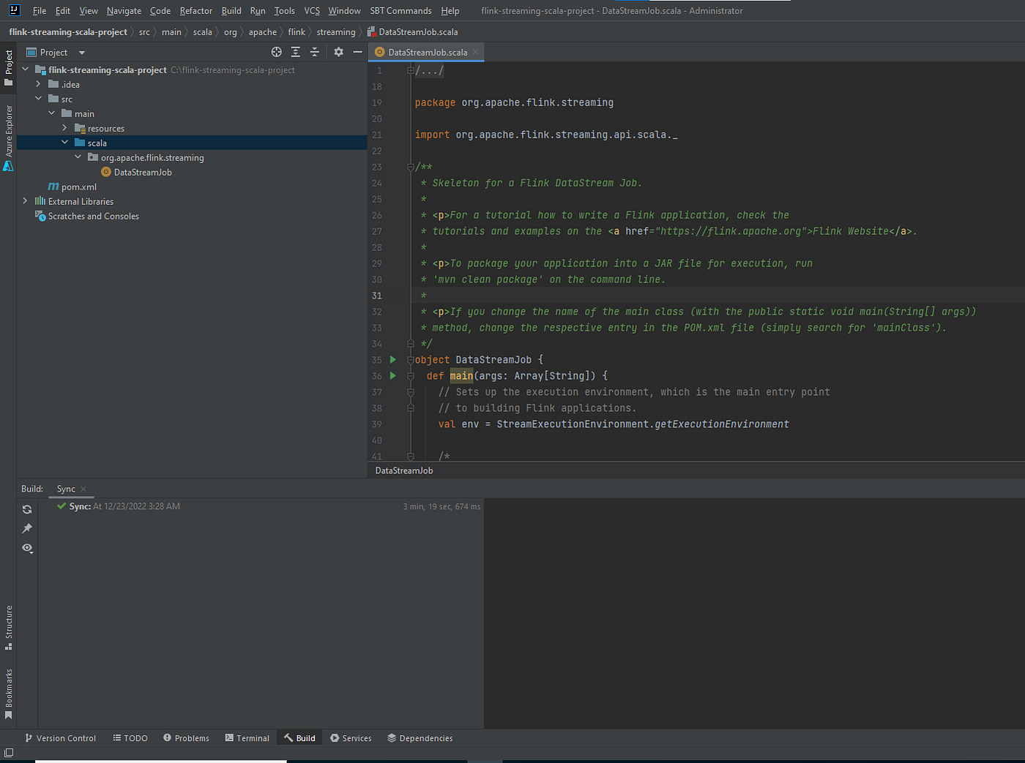Run DataStreamJob object from gutter arrow
Viewport: 1025px width, 763px height.
(392, 359)
